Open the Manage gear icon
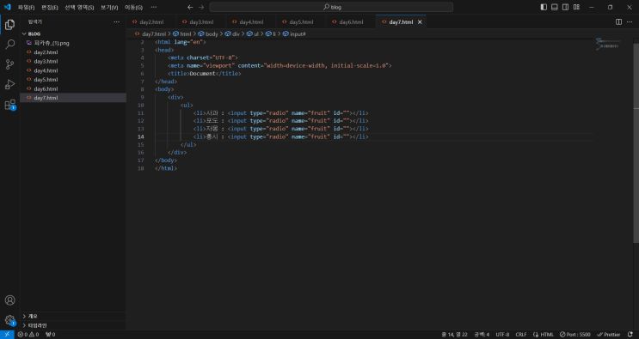 [x=9, y=320]
